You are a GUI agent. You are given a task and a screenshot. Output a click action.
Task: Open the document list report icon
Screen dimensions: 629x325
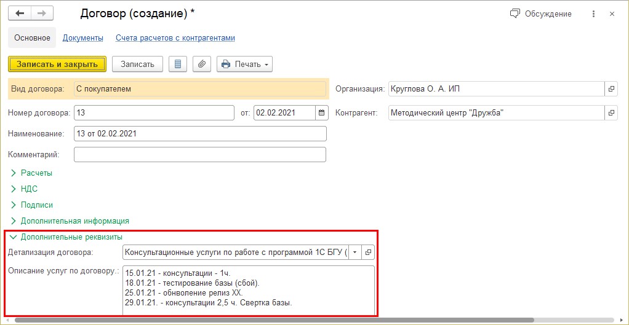pyautogui.click(x=178, y=64)
